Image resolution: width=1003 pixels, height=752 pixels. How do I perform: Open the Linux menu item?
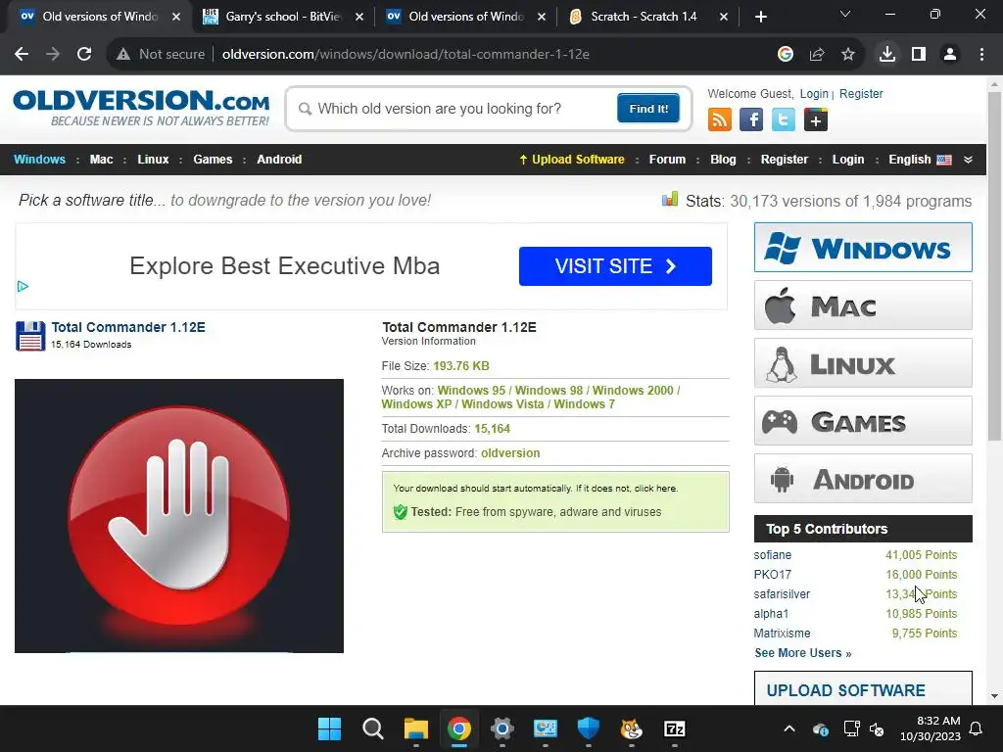pyautogui.click(x=153, y=160)
